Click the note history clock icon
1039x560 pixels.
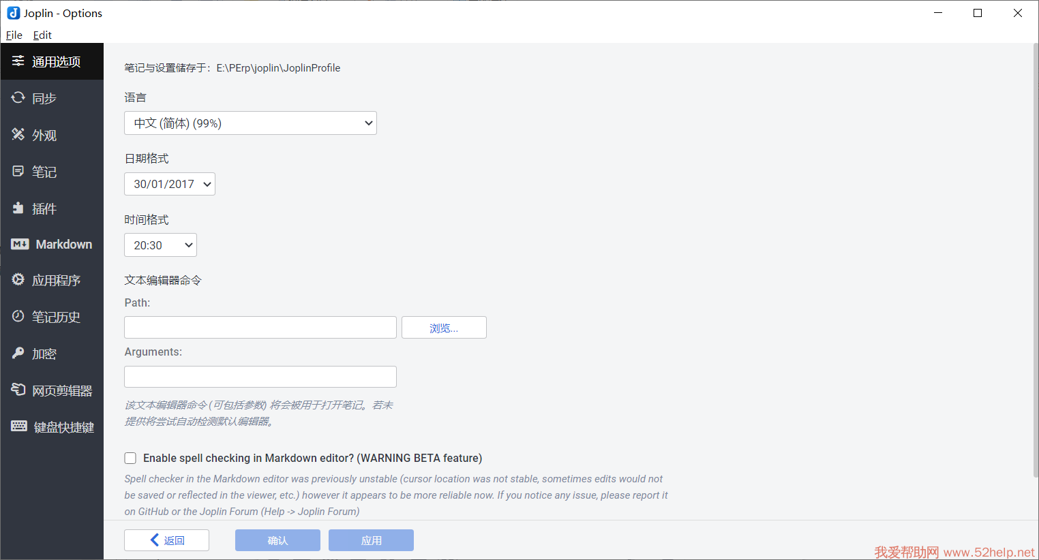point(18,316)
